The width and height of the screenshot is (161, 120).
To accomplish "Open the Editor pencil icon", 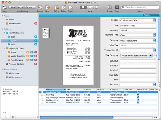I will point(64,7).
